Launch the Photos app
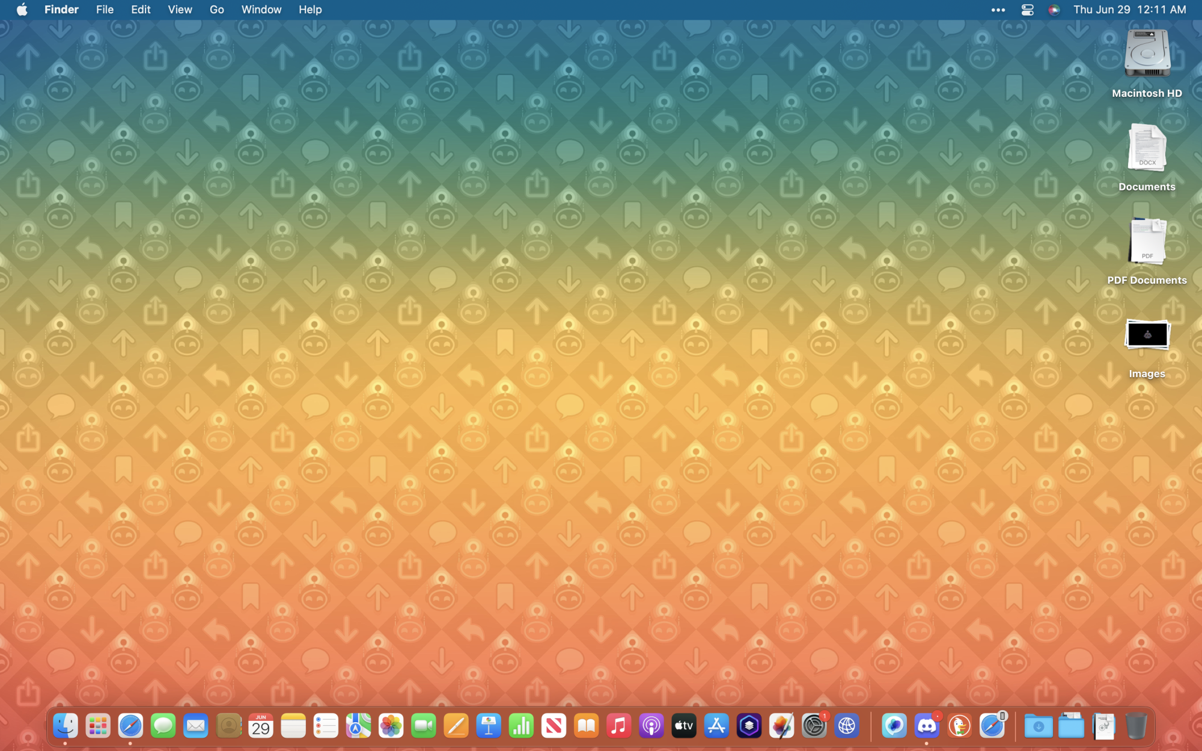 [x=391, y=726]
